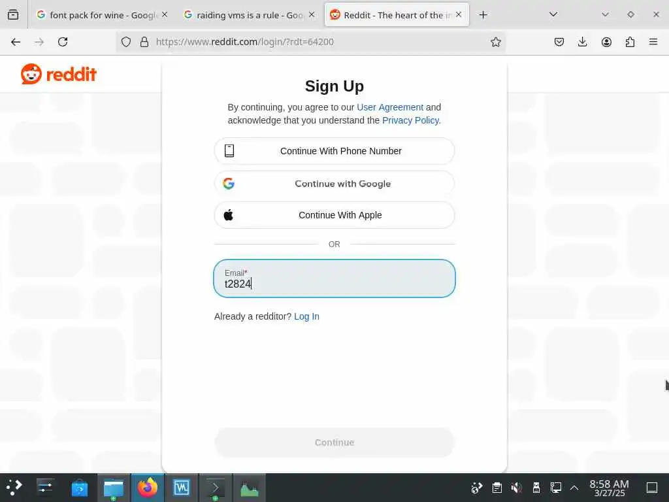This screenshot has width=669, height=502.
Task: Choose Continue With Phone Number
Action: pos(334,151)
